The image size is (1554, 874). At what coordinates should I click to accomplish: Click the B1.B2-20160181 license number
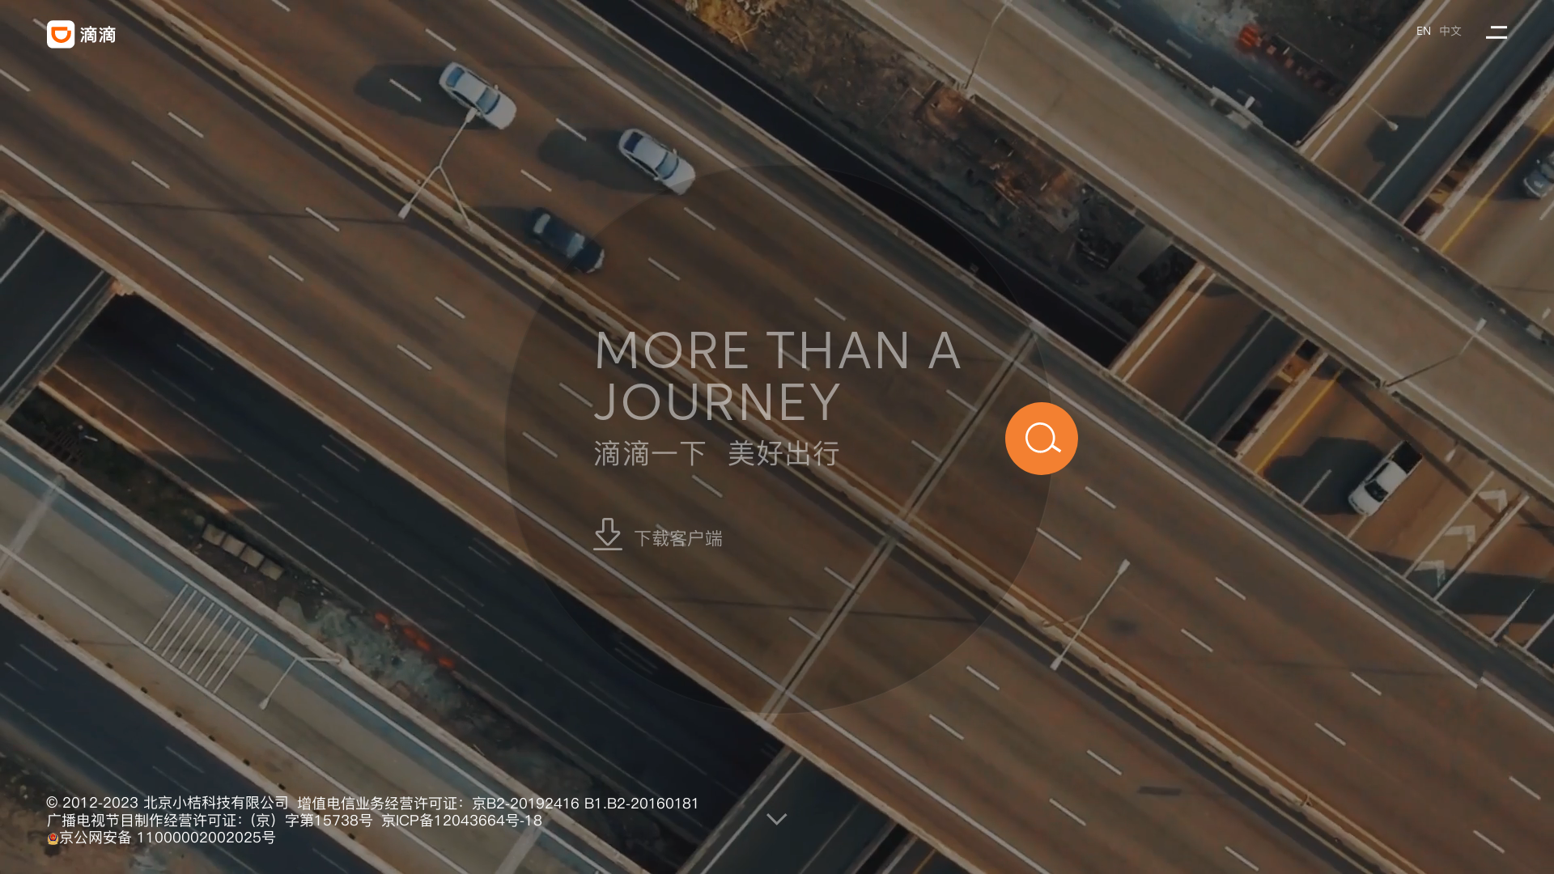(x=641, y=804)
